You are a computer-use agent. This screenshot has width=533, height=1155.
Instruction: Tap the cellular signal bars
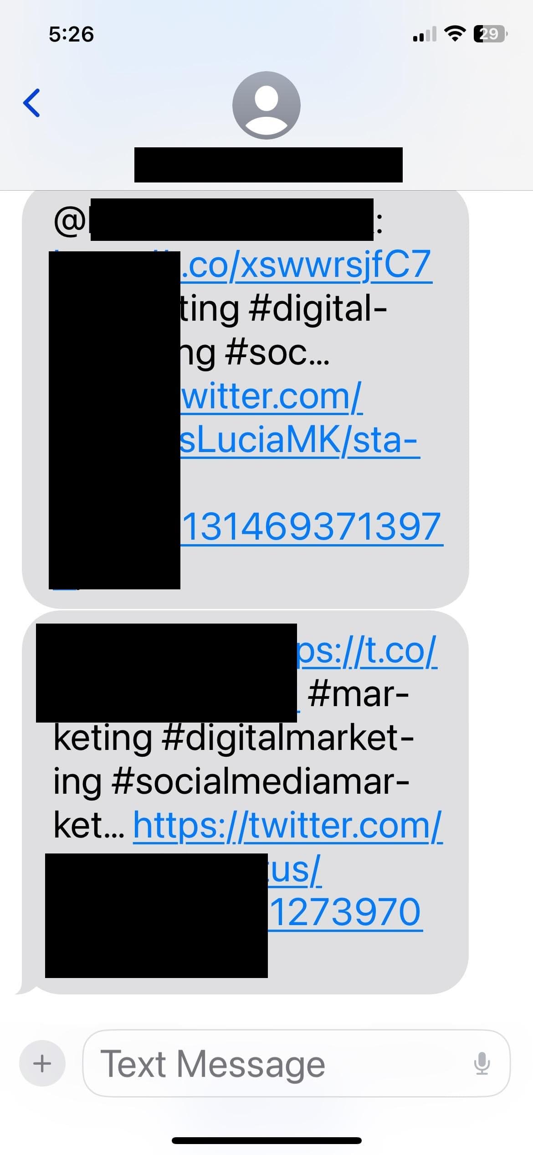coord(424,34)
